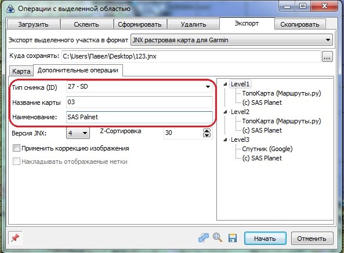The height and width of the screenshot is (253, 344).
Task: Click the Отменить button
Action: tap(312, 239)
